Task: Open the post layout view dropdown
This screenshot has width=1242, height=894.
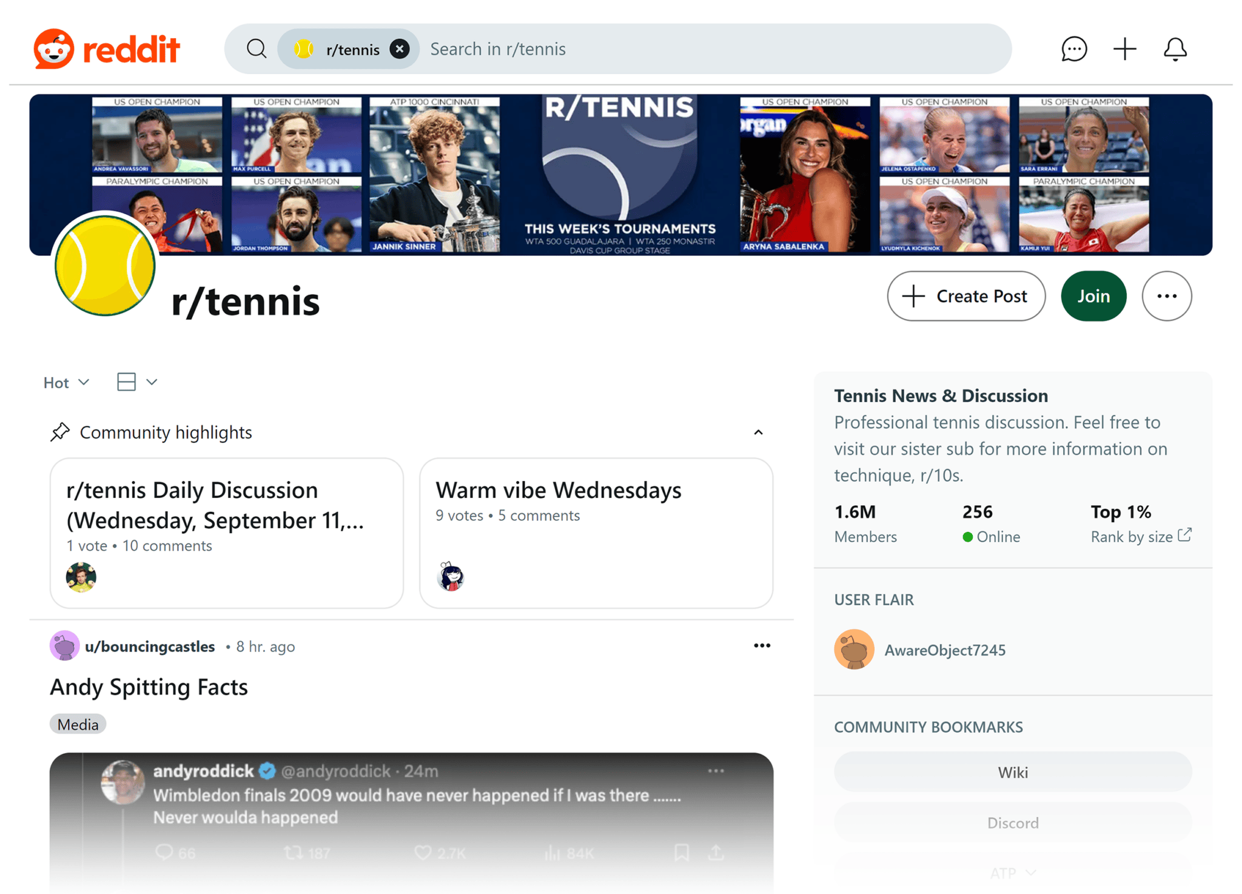Action: click(x=136, y=382)
